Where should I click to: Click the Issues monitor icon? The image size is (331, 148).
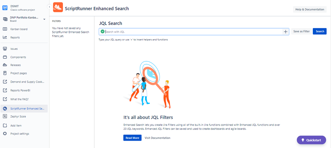(5, 49)
